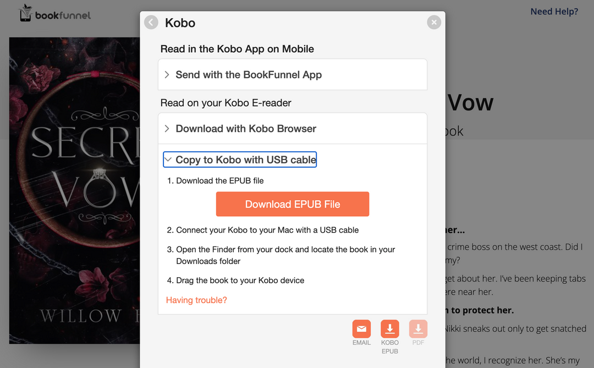Viewport: 594px width, 368px height.
Task: Click the Kobo dialog title text
Action: tap(180, 23)
